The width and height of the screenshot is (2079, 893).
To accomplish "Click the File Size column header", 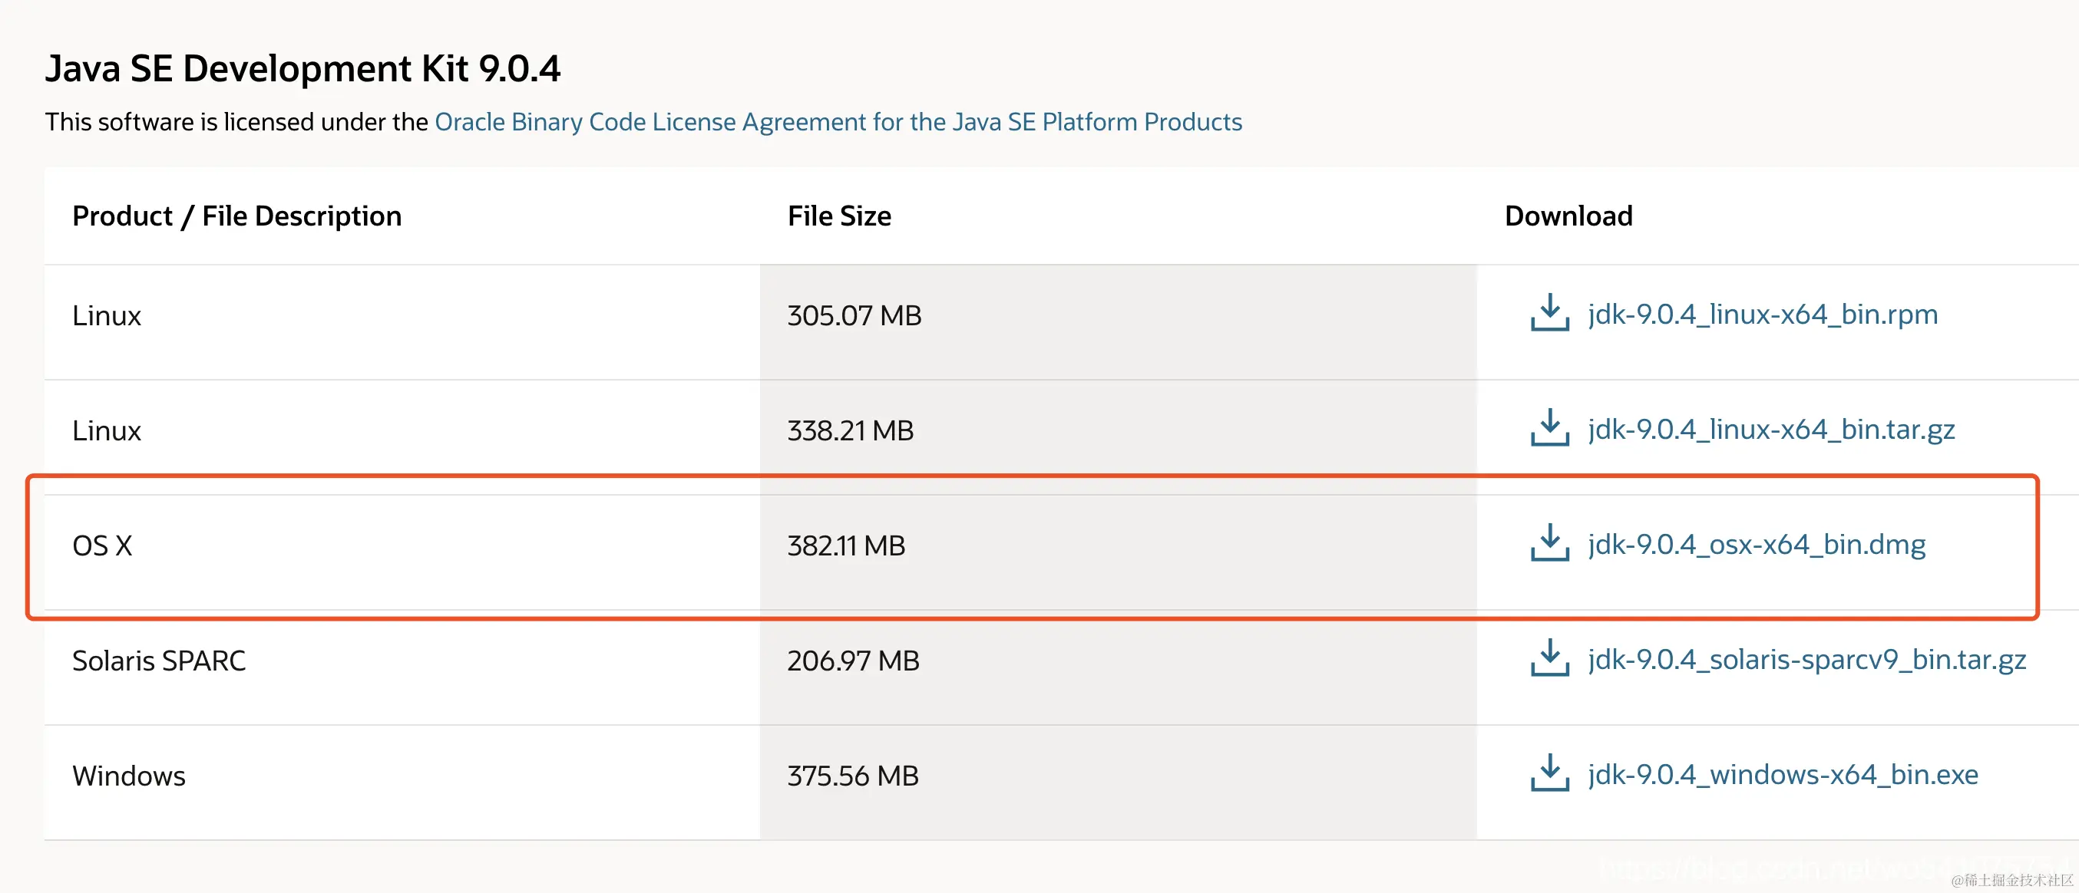I will (x=838, y=216).
